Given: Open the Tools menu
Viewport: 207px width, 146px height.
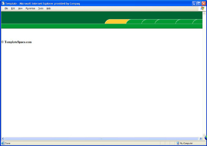Looking at the screenshot, I should coord(40,8).
